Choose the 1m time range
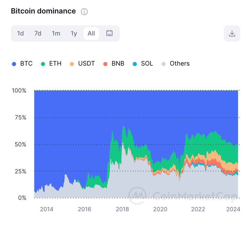This screenshot has height=226, width=251. [56, 33]
